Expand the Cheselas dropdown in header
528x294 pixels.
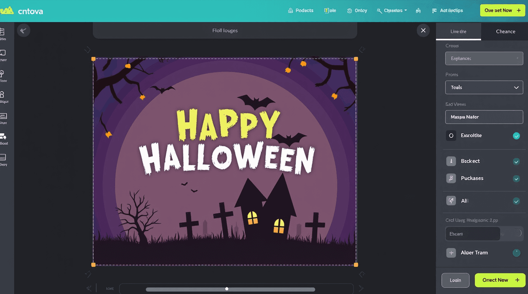[392, 11]
